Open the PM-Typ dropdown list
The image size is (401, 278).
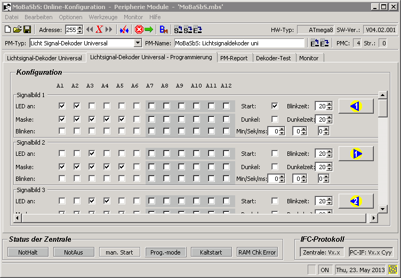138,43
